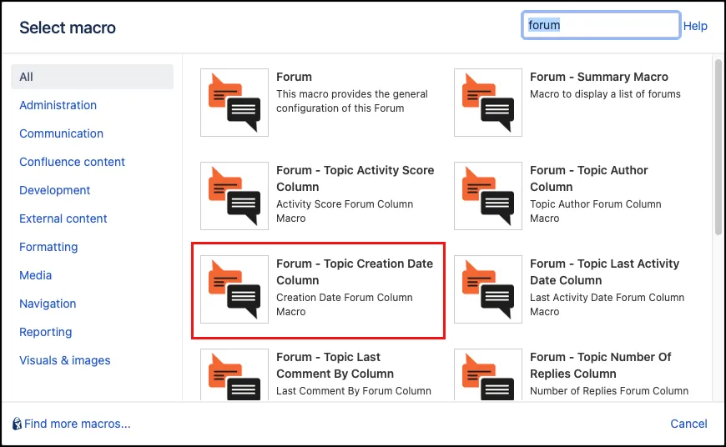
Task: Select Forum - Topic Number Of Replies Column title
Action: pyautogui.click(x=601, y=365)
